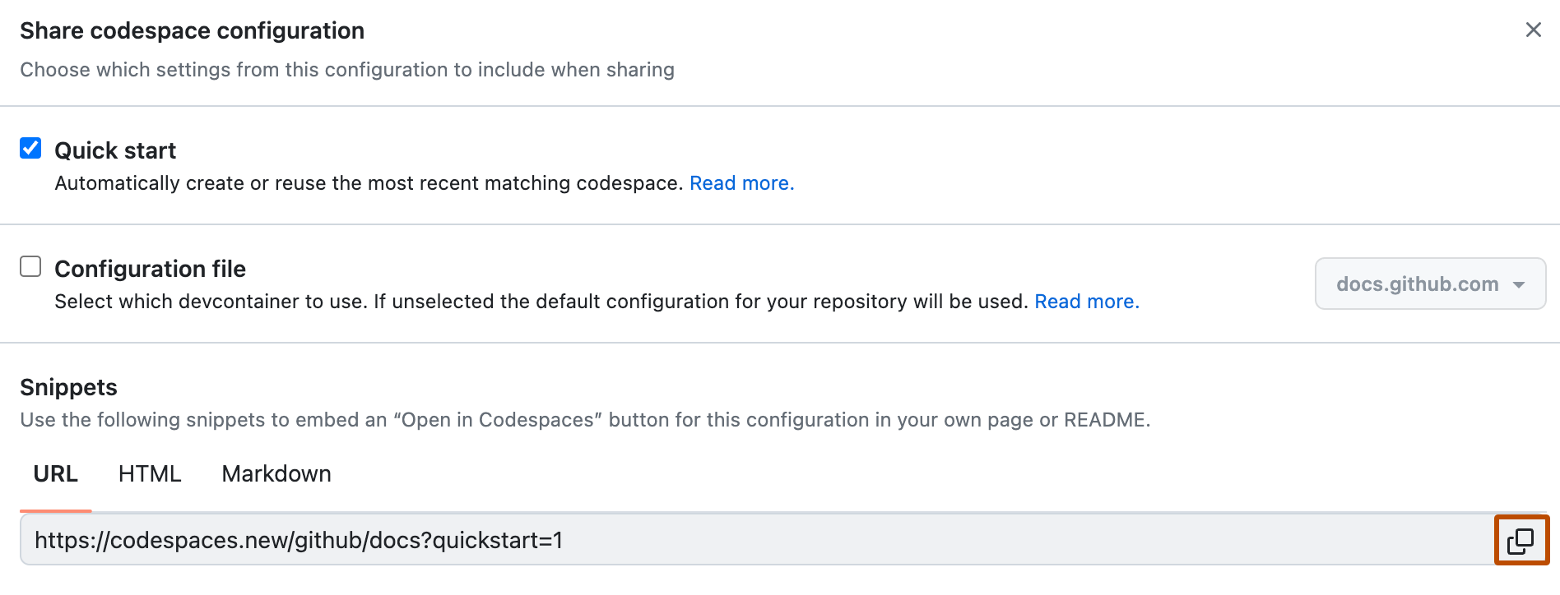Open Read more about Quick start

[741, 182]
